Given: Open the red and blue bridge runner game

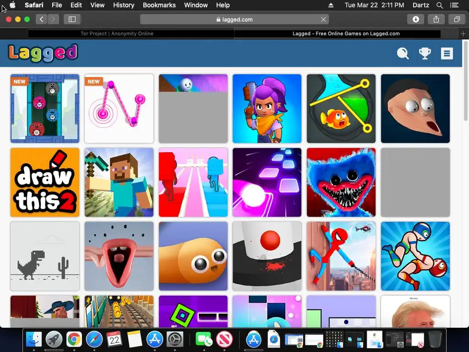Looking at the screenshot, I should click(x=193, y=182).
